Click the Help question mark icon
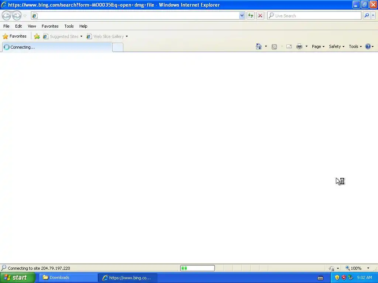The image size is (378, 283). pyautogui.click(x=368, y=46)
